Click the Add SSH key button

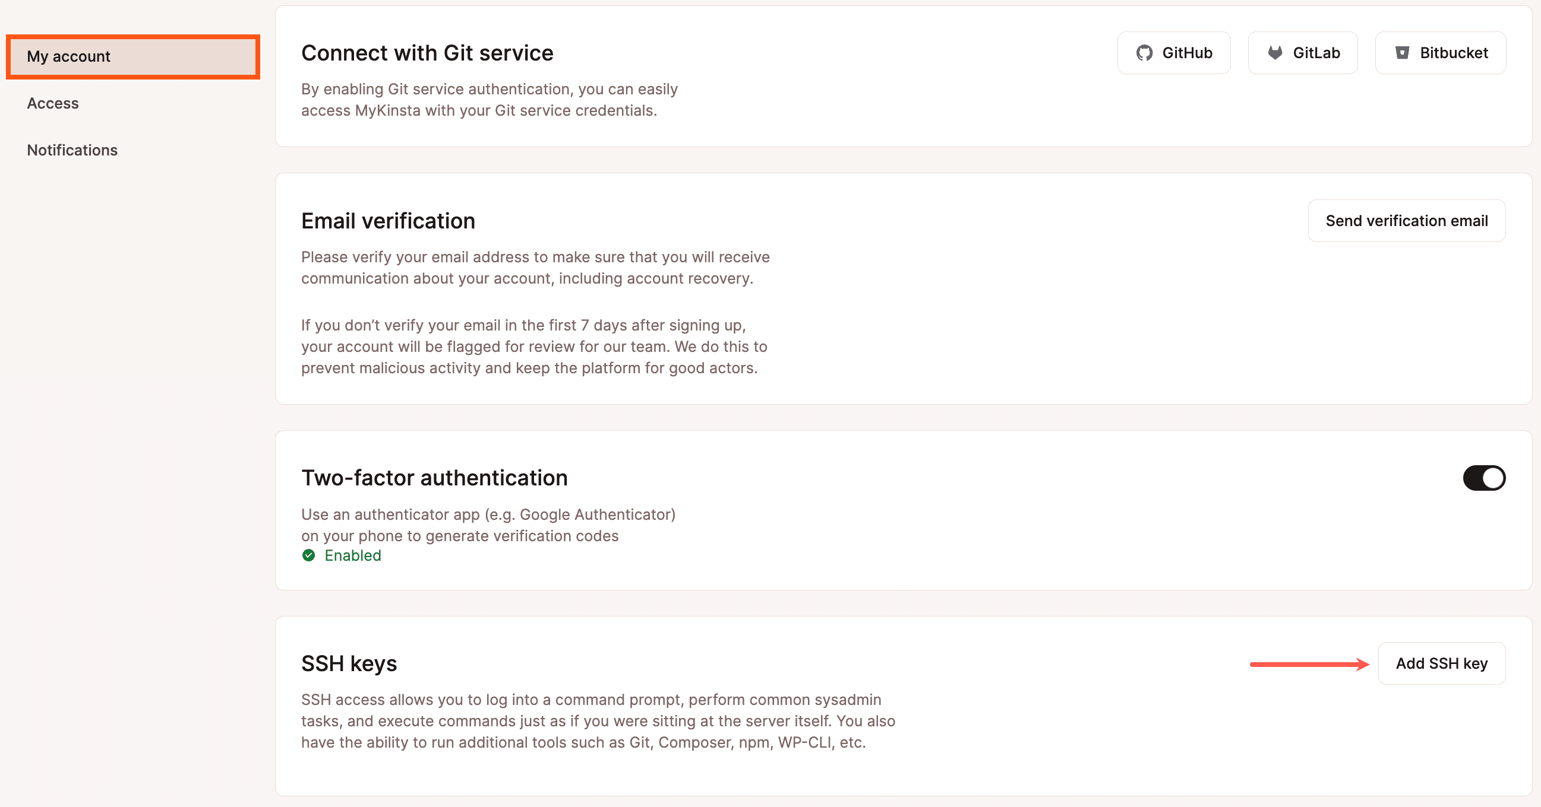(1442, 663)
